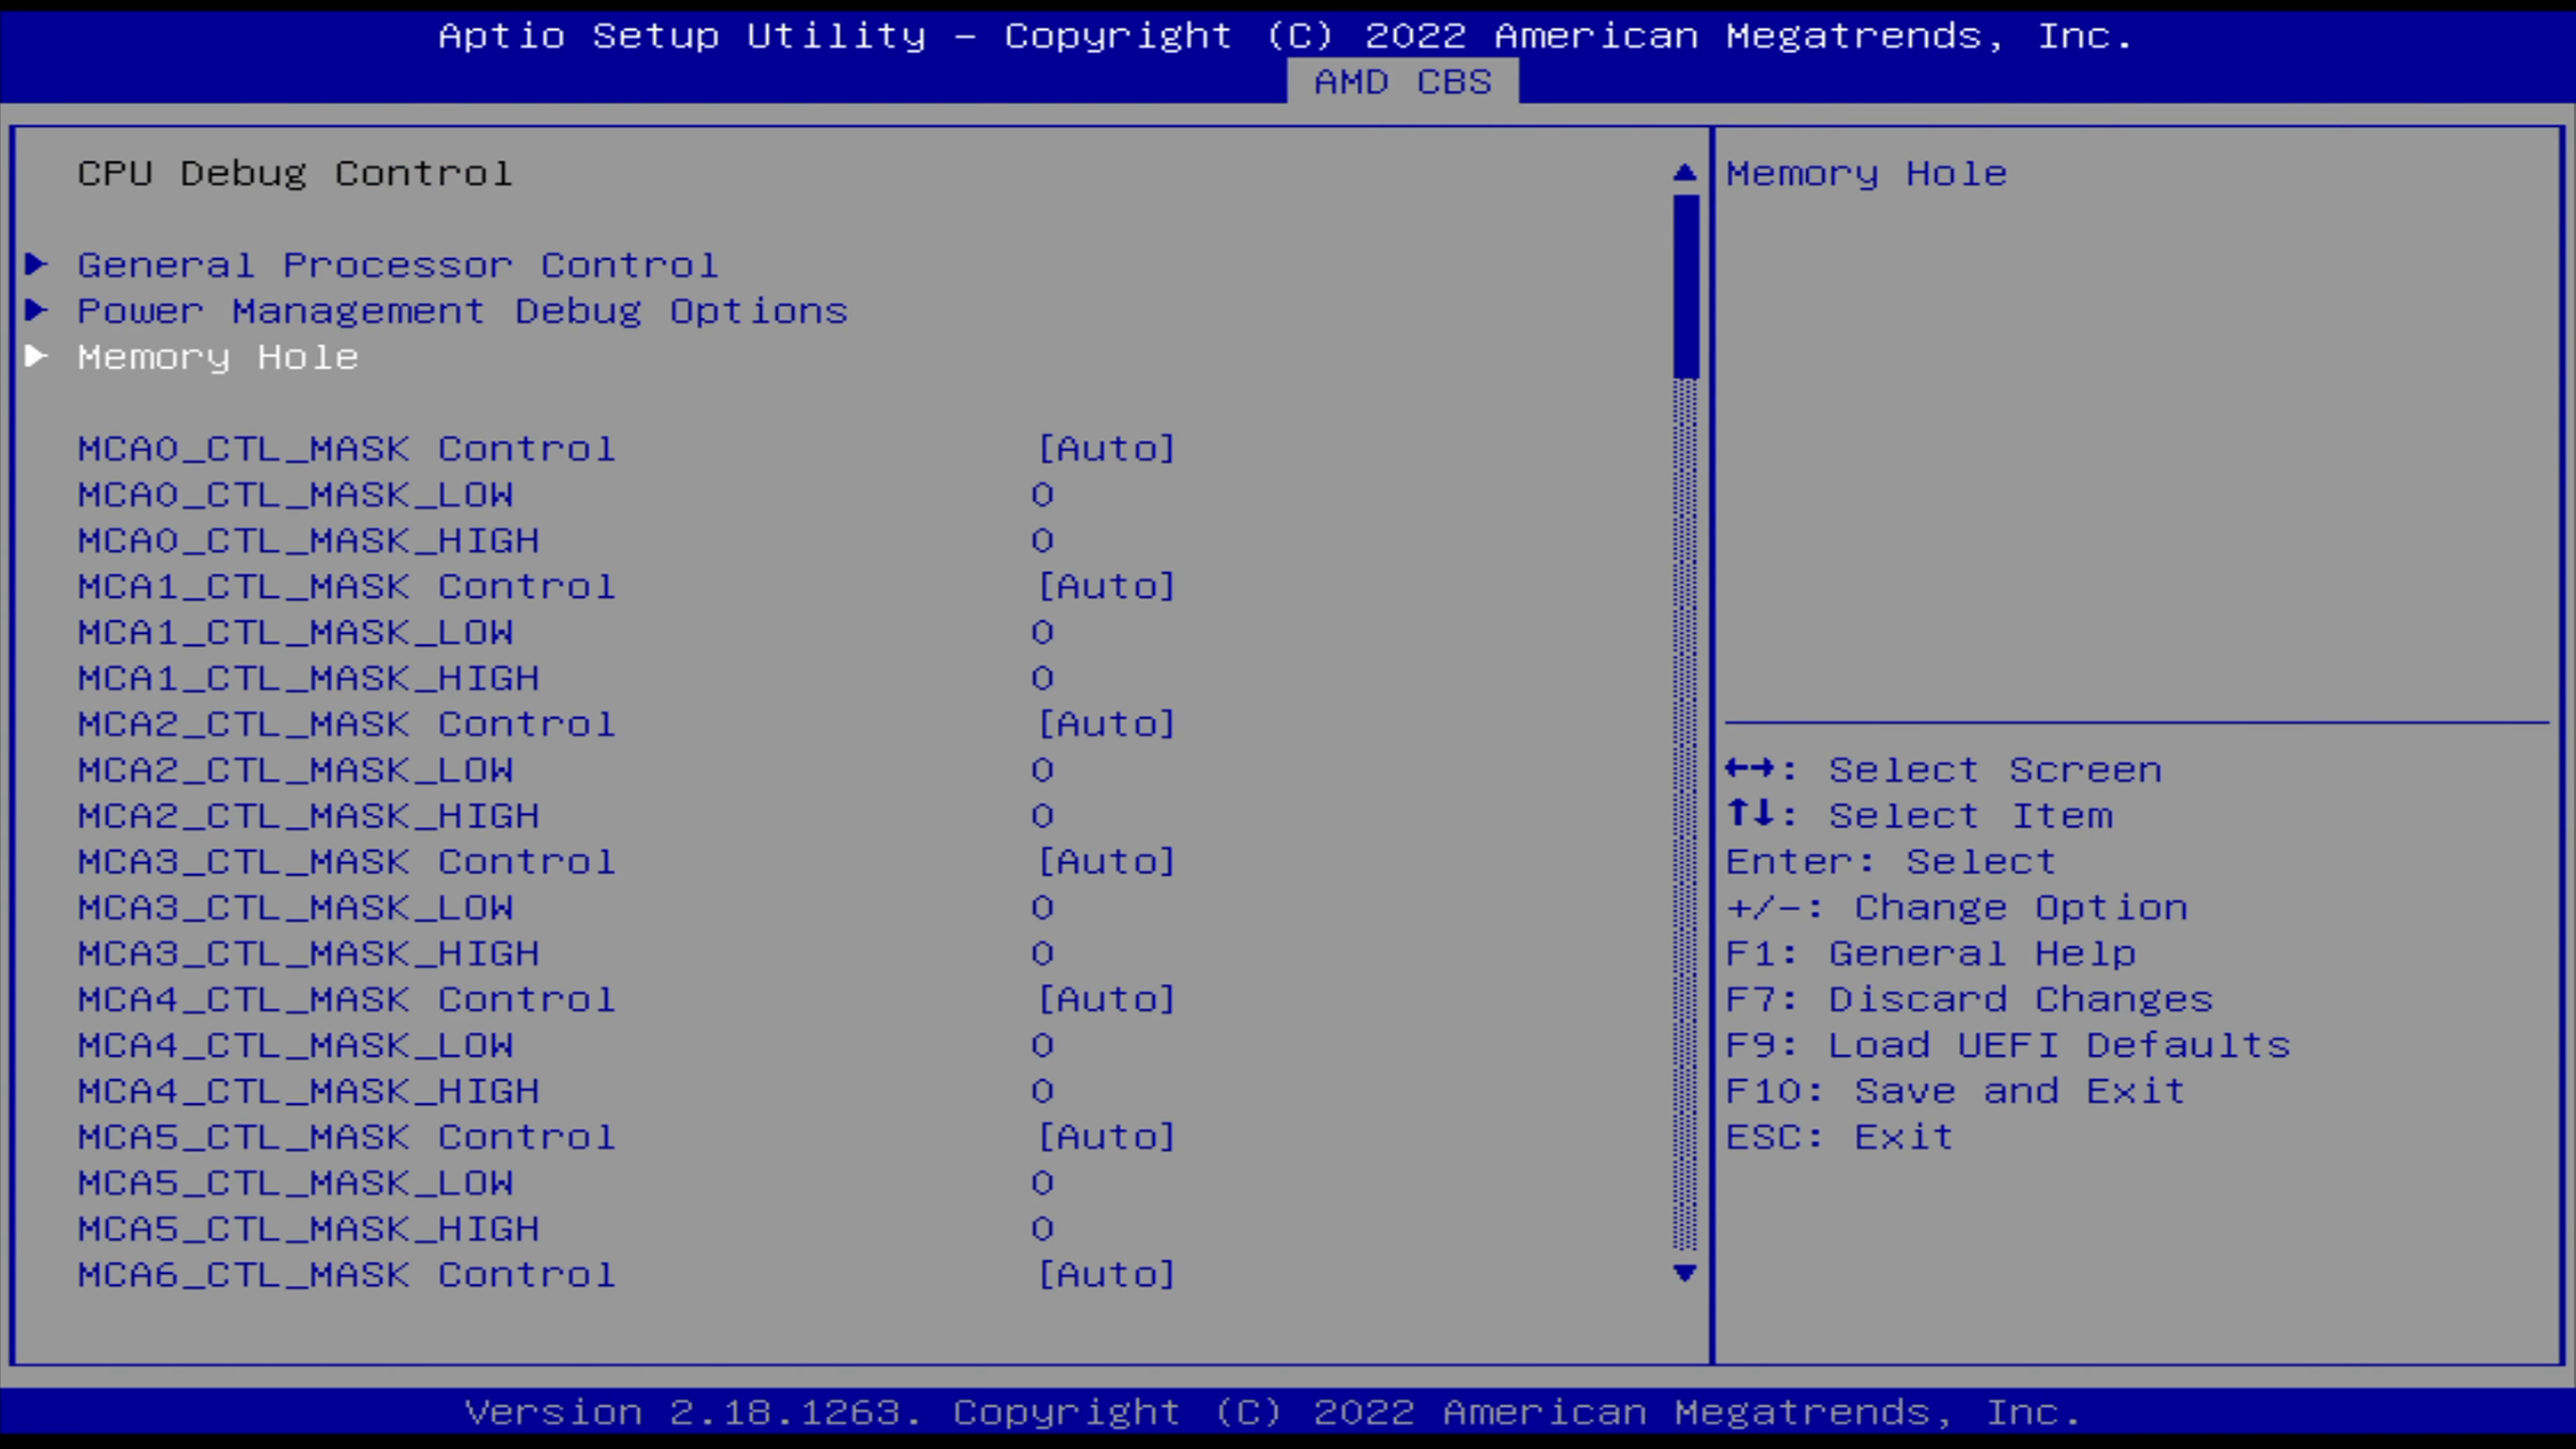The height and width of the screenshot is (1449, 2576).
Task: Select MCA2_CTL_MASK_HIGH value field
Action: click(1043, 816)
